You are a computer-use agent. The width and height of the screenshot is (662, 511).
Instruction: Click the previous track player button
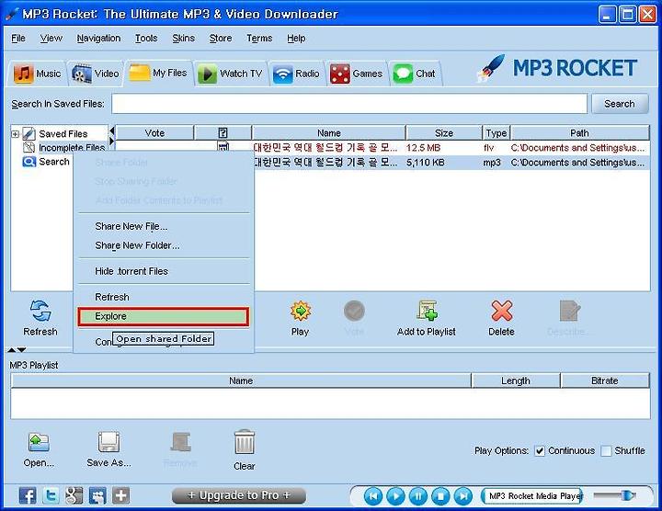point(373,496)
